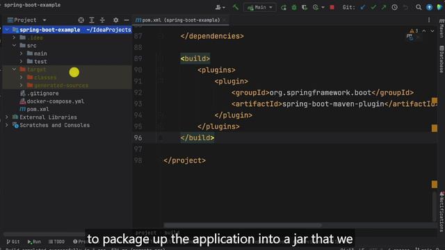Viewport: 445px width, 250px height.
Task: Open the Maven tool window
Action: (x=442, y=28)
